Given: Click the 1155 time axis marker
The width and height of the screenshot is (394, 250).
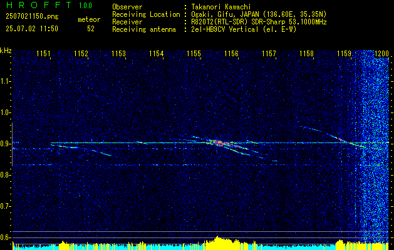Looking at the screenshot, I should pos(194,53).
